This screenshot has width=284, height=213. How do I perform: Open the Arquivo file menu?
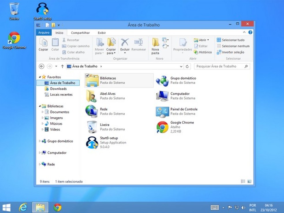click(x=44, y=33)
